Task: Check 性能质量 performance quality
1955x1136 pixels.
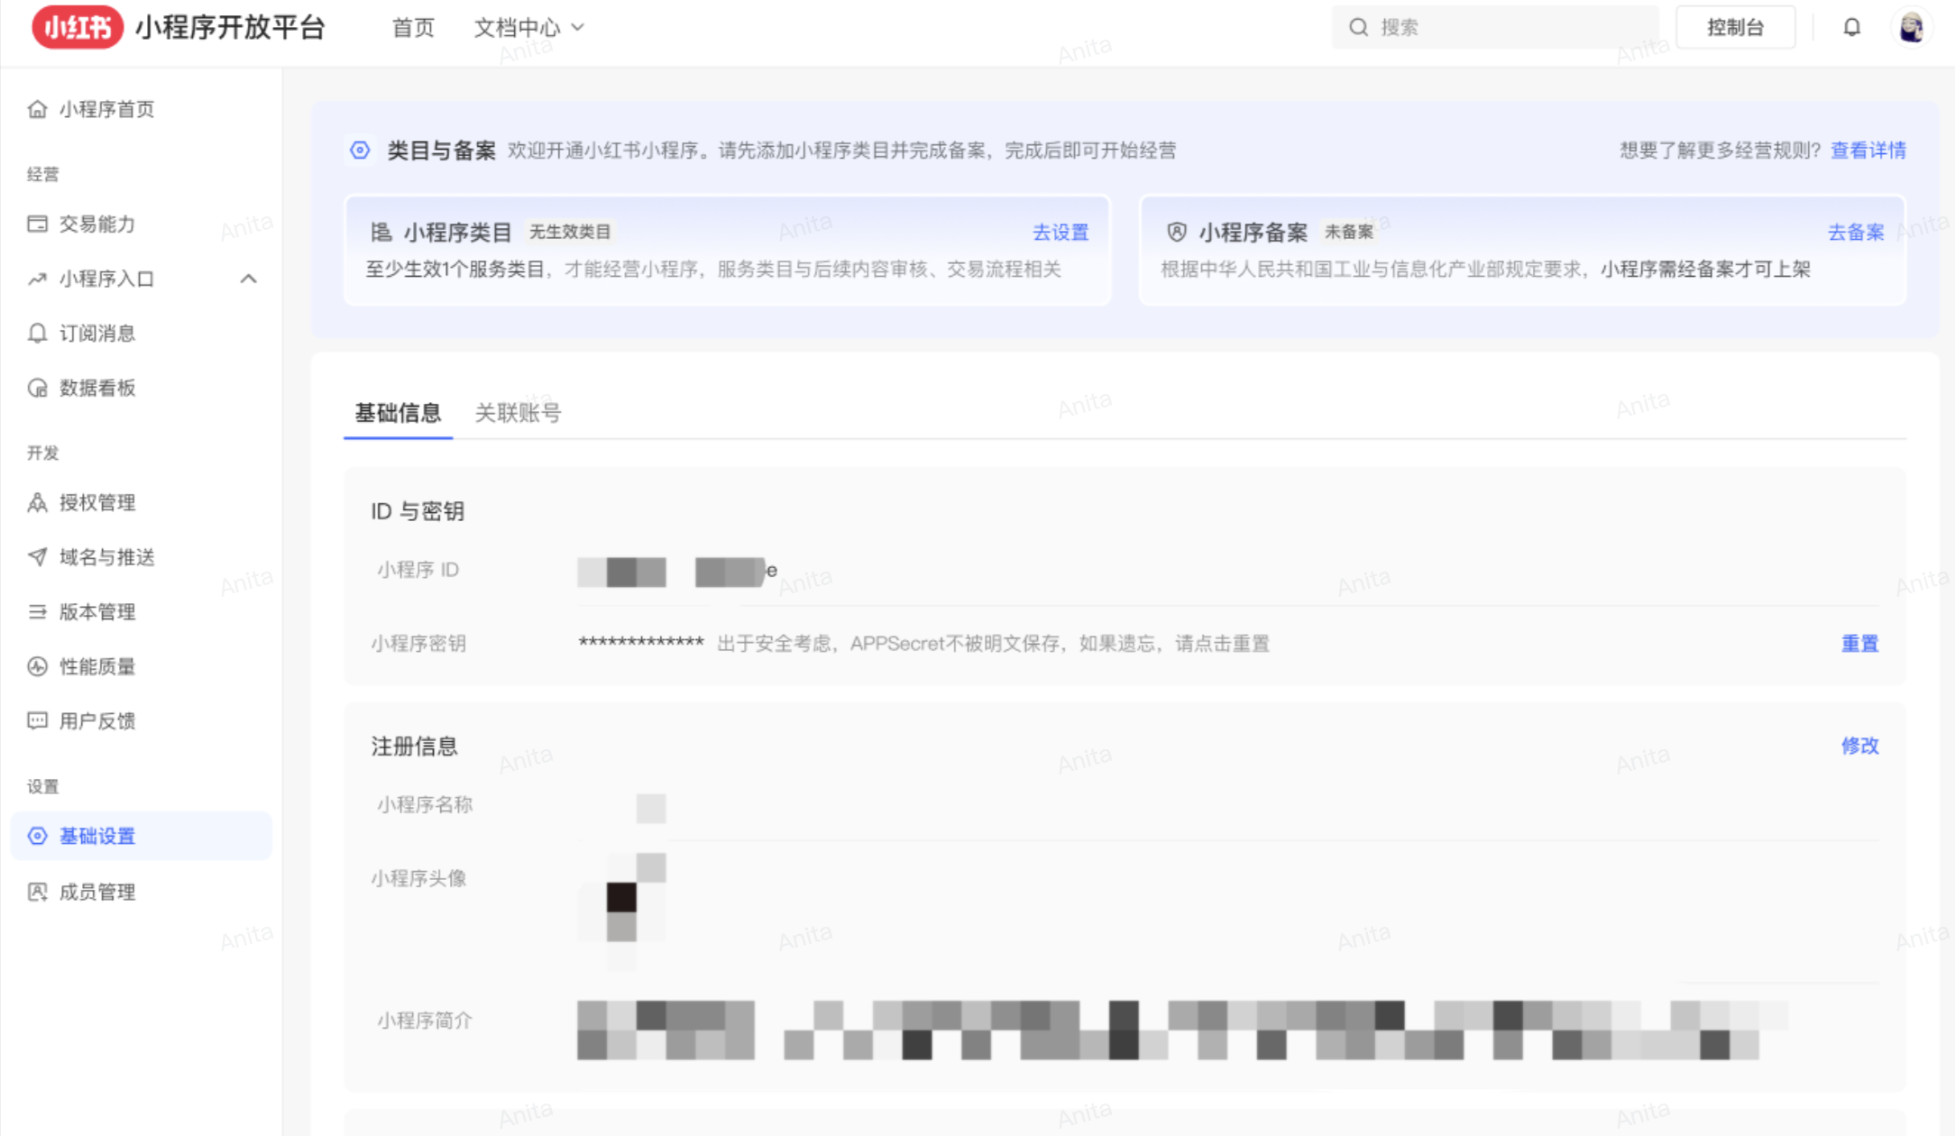Action: pos(97,666)
